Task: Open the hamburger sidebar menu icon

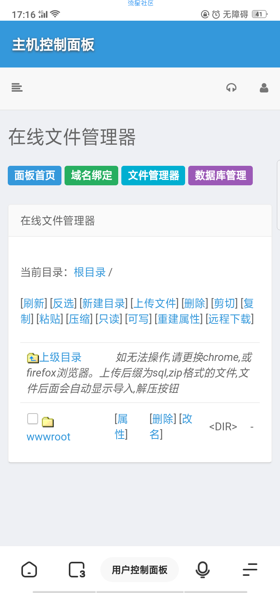Action: pos(17,88)
